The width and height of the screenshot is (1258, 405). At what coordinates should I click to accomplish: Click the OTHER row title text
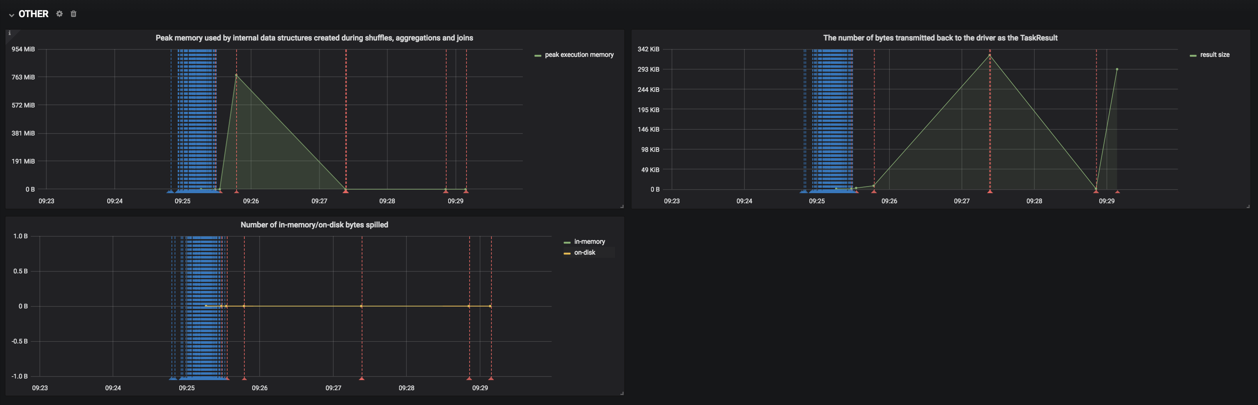tap(33, 14)
